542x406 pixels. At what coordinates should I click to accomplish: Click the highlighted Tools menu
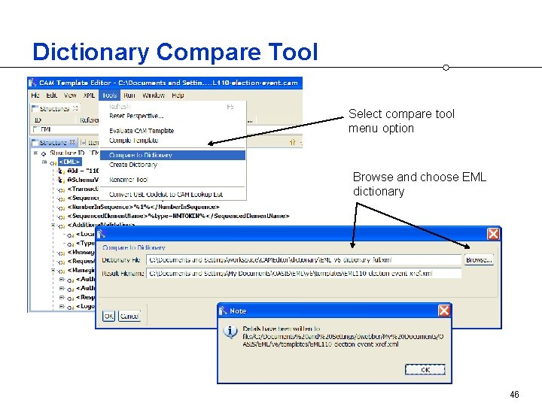point(110,95)
